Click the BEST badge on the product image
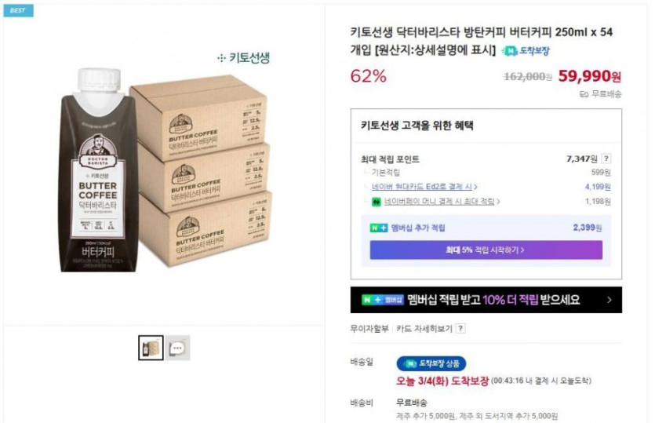The image size is (655, 423). click(x=17, y=11)
